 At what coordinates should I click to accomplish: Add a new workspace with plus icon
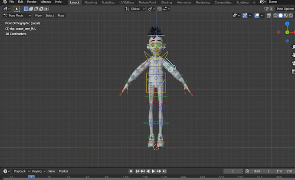coord(254,3)
